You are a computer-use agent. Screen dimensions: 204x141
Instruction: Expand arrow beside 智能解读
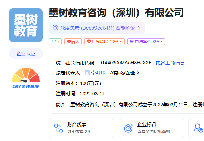tap(139, 28)
